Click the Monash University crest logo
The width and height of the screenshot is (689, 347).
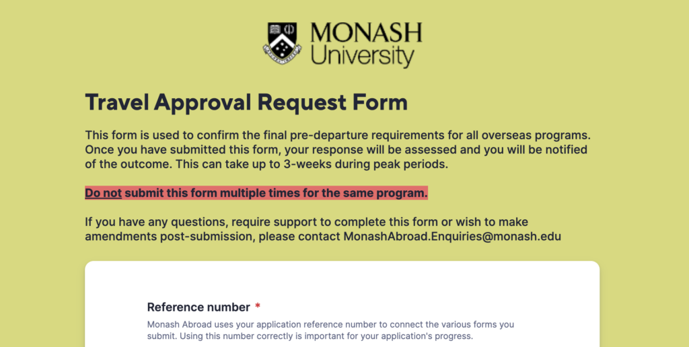[282, 43]
